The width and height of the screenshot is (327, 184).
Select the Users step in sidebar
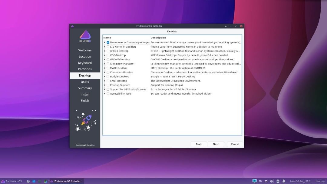pyautogui.click(x=85, y=82)
